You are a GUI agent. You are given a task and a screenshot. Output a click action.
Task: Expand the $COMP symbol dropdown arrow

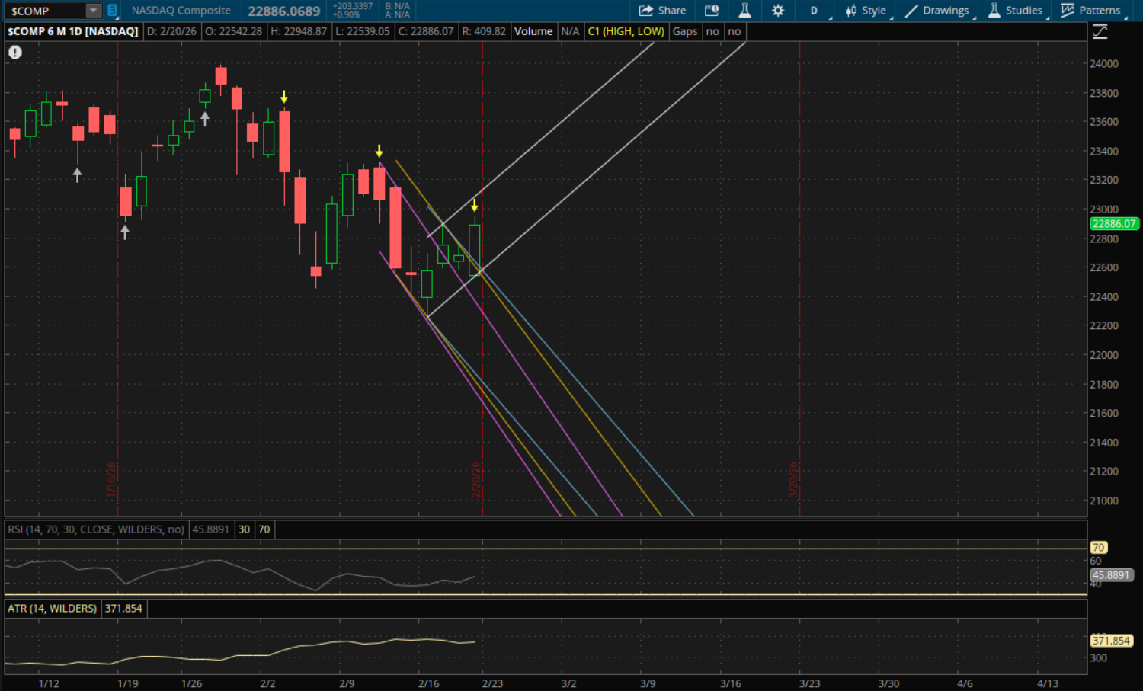point(93,11)
